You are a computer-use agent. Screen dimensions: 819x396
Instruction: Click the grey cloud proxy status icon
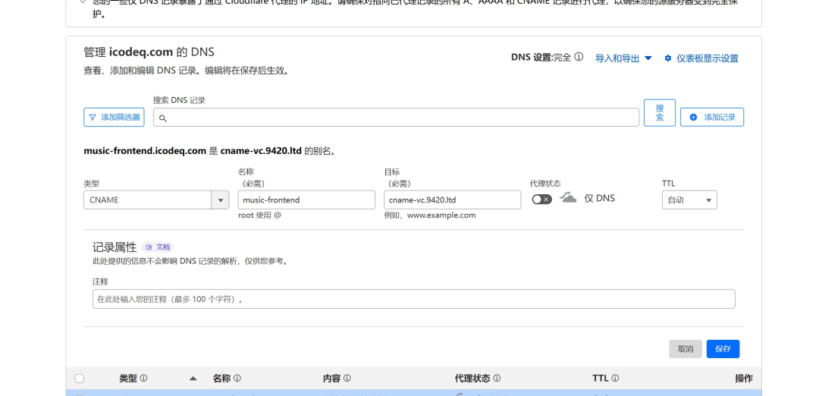point(568,198)
